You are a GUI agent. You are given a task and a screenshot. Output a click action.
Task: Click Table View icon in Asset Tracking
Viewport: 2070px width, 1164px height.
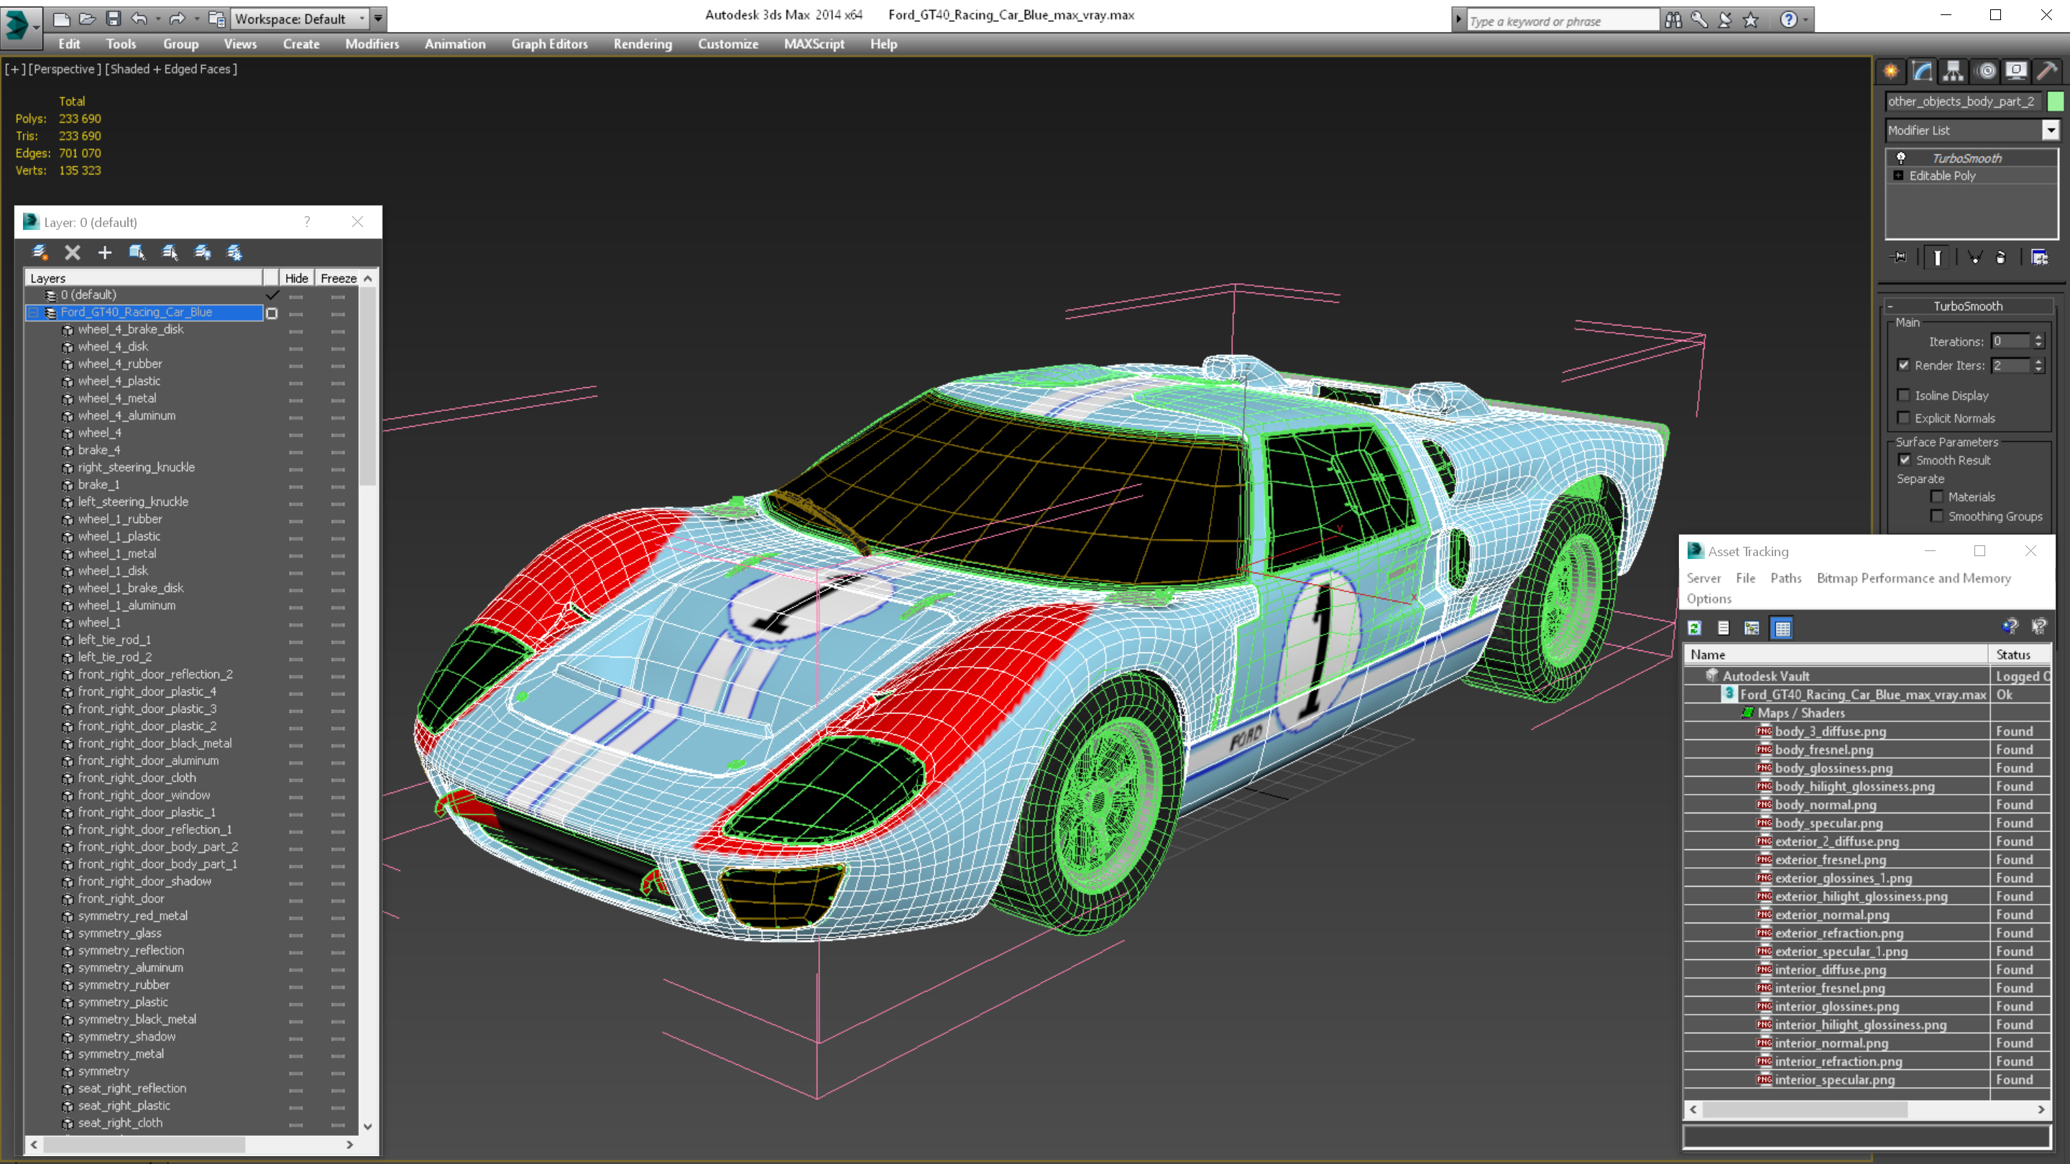click(x=1782, y=628)
